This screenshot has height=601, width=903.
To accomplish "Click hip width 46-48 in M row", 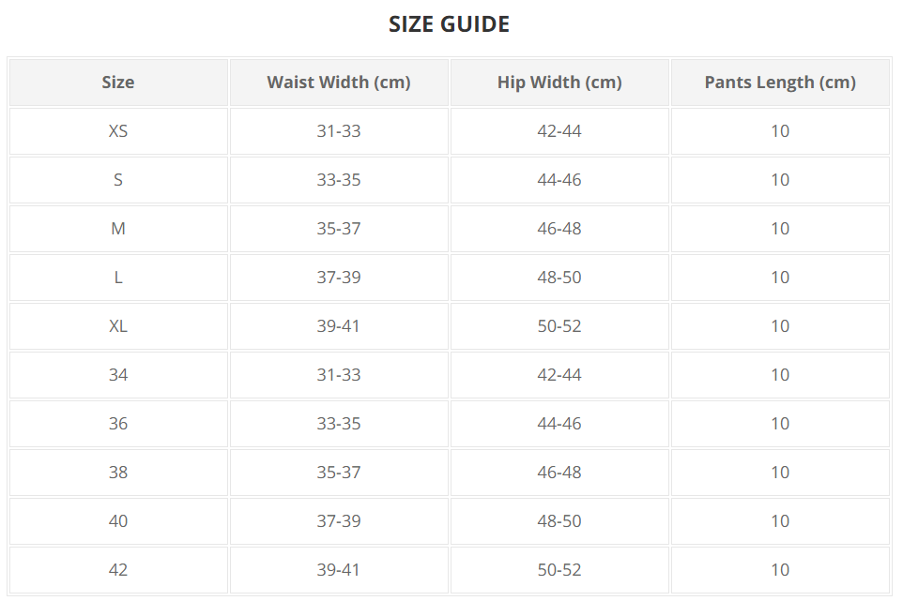I will click(559, 229).
